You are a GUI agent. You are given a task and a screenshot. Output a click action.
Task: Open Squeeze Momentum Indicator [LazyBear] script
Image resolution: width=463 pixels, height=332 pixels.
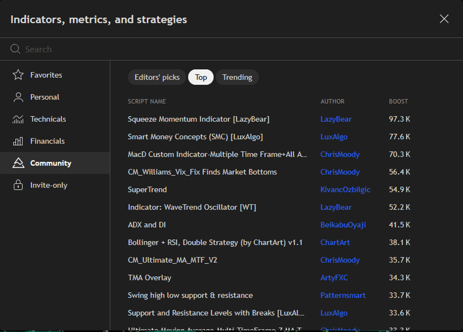point(198,119)
